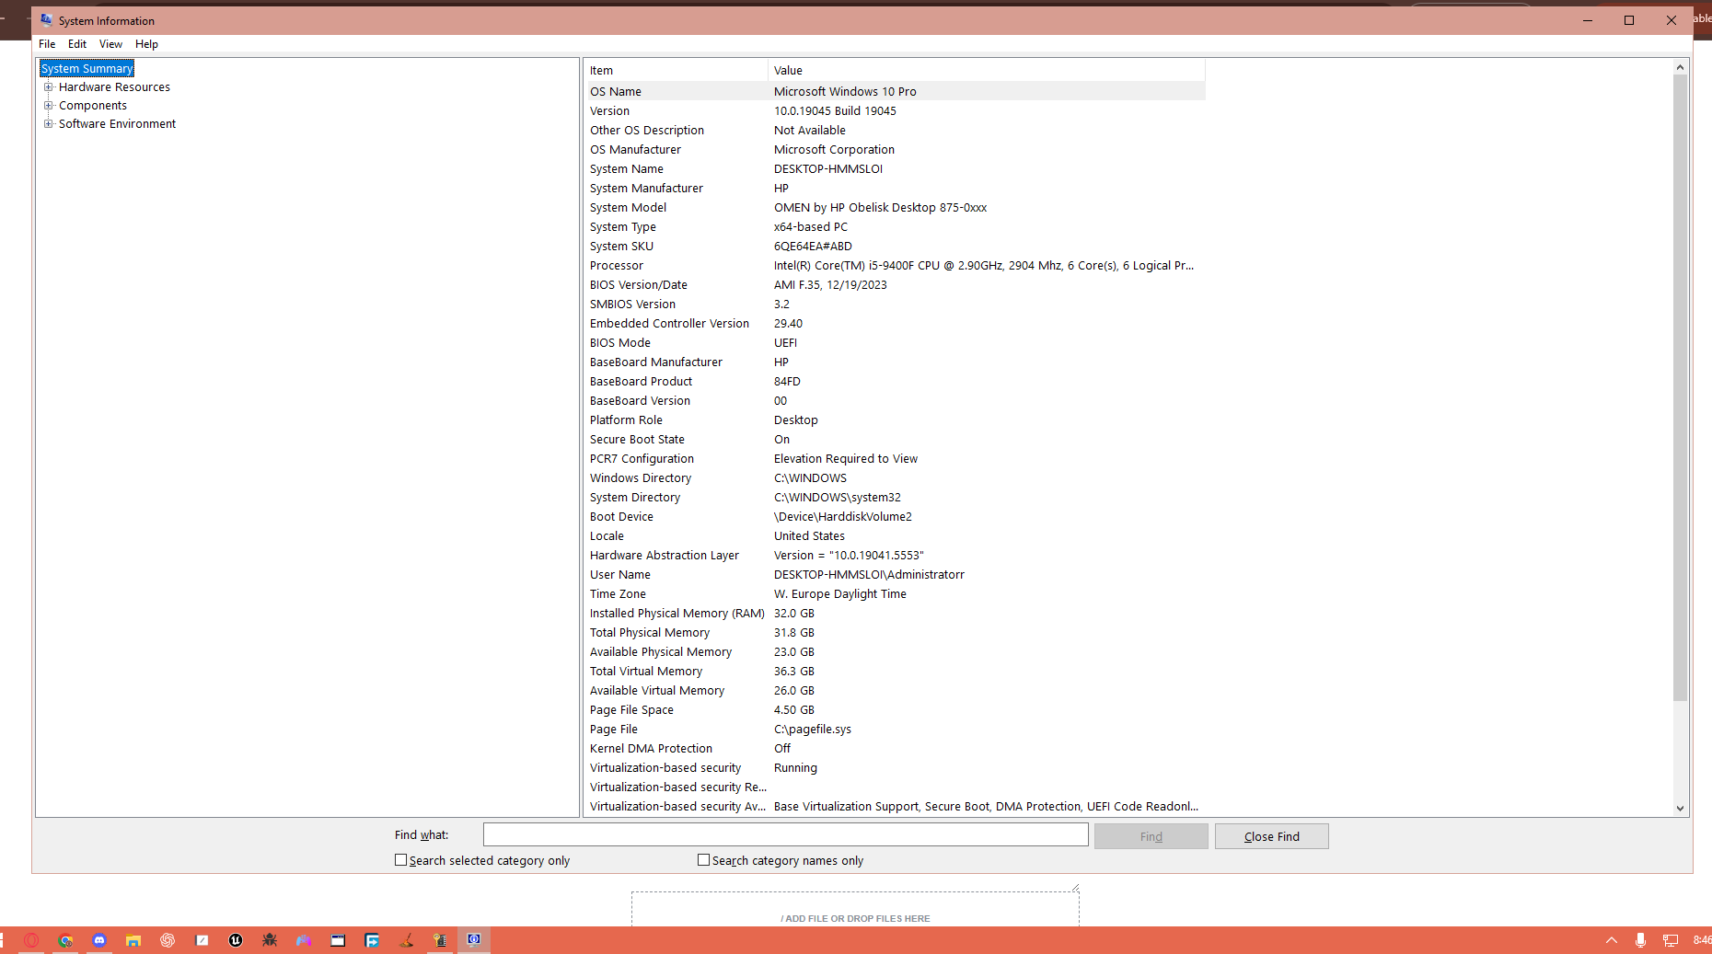Viewport: 1712px width, 954px height.
Task: Select the Available Physical Memory row
Action: click(896, 652)
